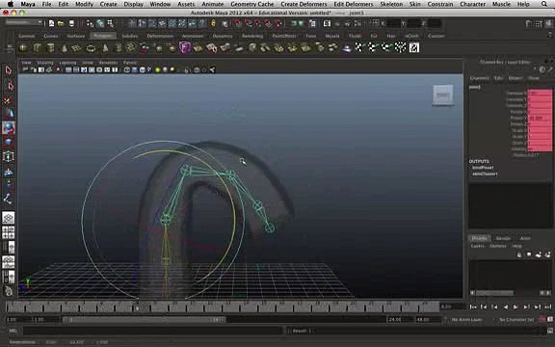
Task: Open the viewport Lighting menu
Action: point(67,63)
